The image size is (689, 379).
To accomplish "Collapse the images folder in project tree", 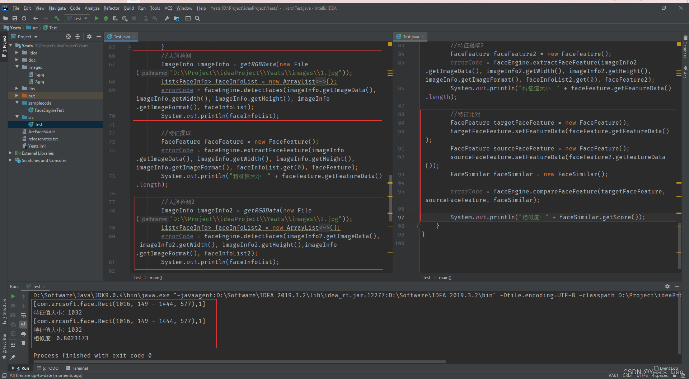I will click(x=17, y=67).
